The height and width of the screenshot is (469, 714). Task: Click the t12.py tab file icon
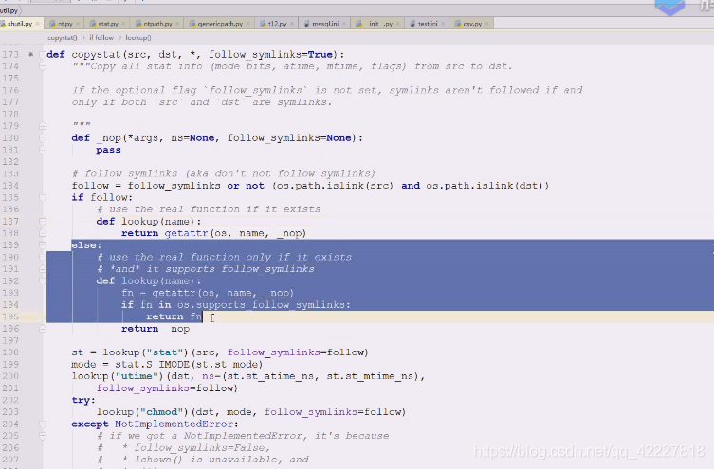(x=263, y=24)
